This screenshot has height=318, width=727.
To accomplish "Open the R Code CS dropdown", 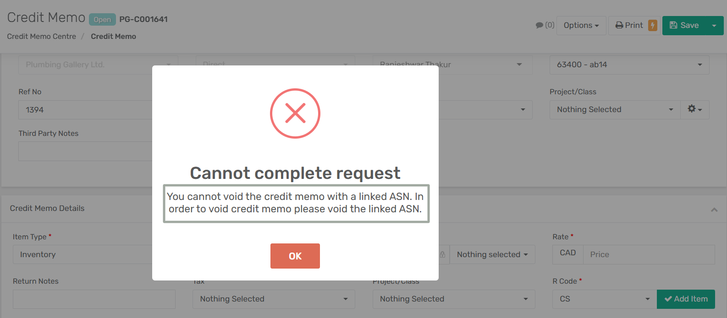I will coord(604,299).
